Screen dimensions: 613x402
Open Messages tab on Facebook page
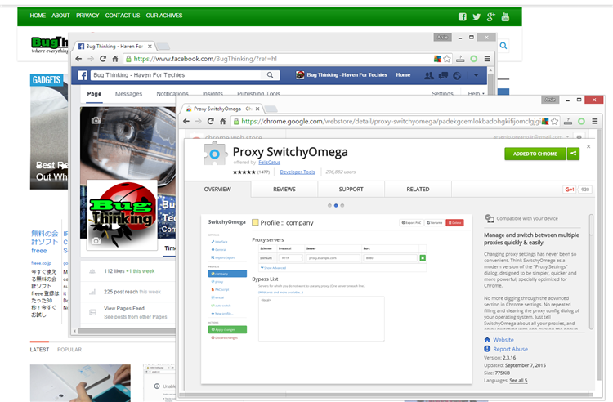[128, 94]
